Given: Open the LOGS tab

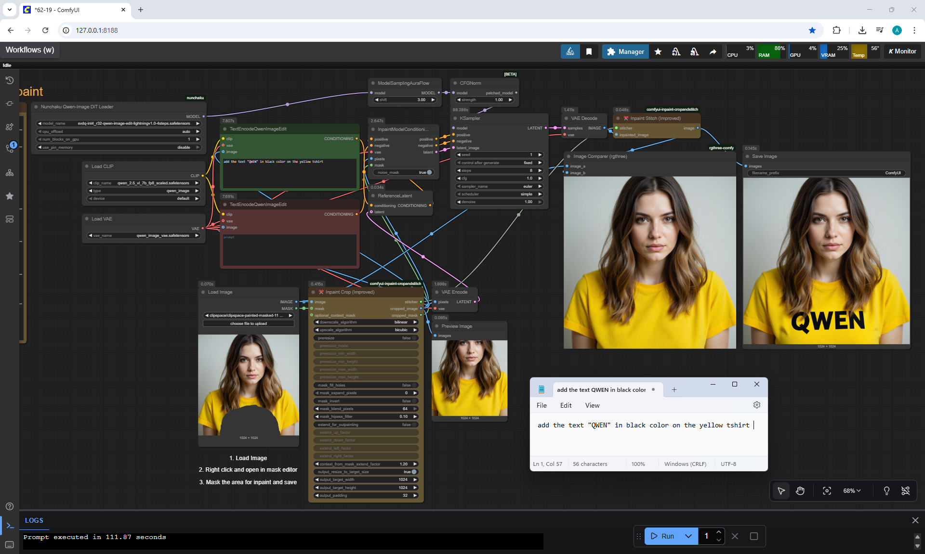Looking at the screenshot, I should click(x=34, y=520).
